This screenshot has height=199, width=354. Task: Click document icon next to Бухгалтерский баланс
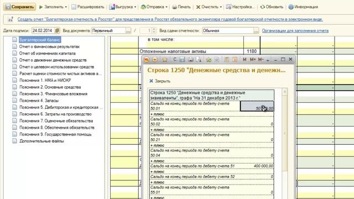[x=15, y=40]
